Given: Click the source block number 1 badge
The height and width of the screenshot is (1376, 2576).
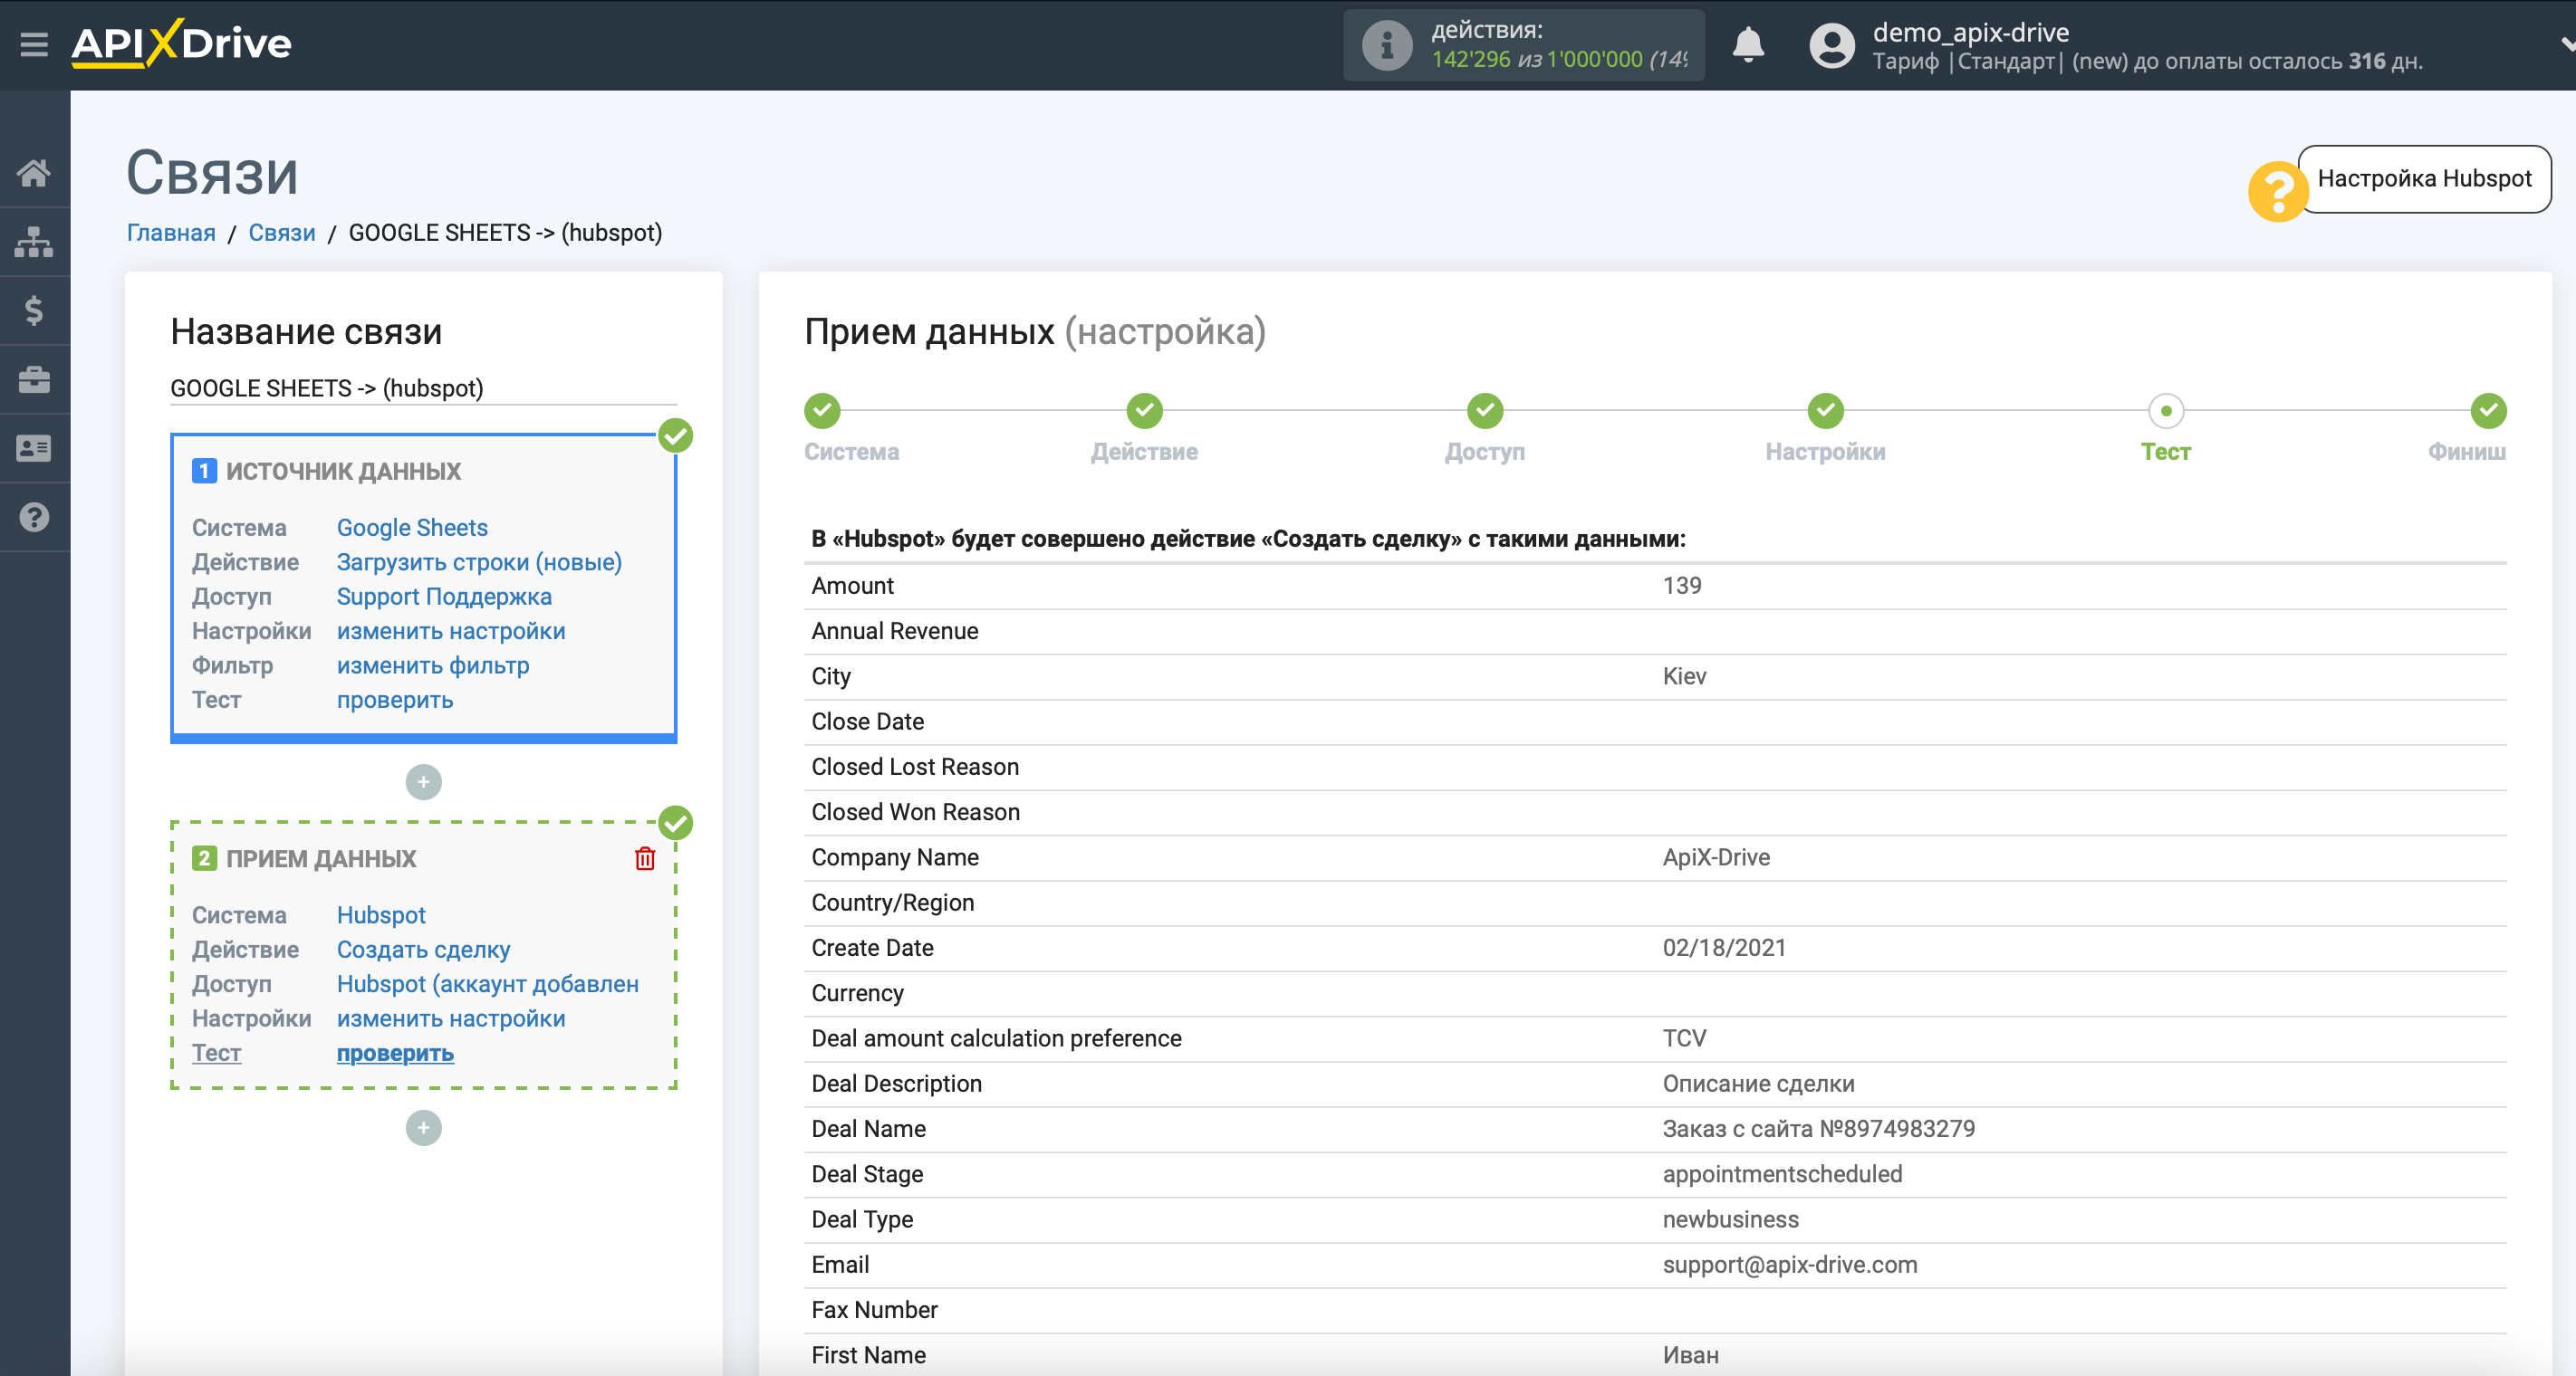Looking at the screenshot, I should 204,471.
